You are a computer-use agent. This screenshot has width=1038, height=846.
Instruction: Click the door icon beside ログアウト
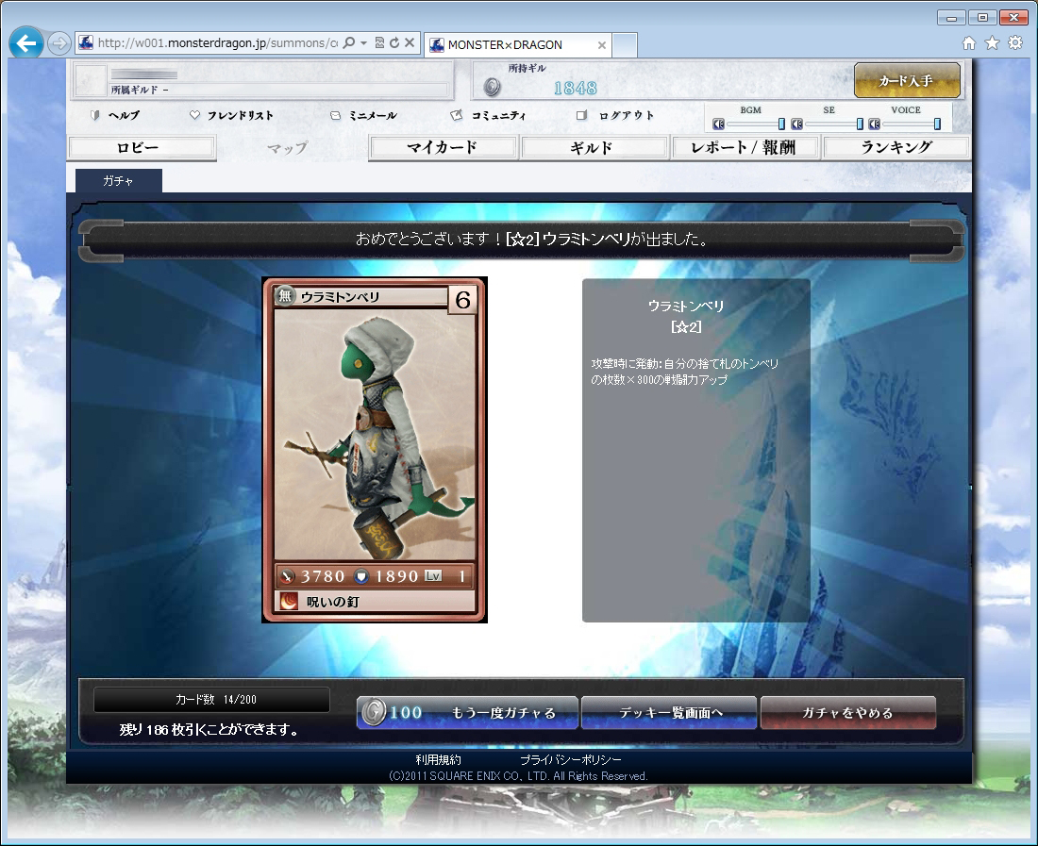tap(581, 115)
